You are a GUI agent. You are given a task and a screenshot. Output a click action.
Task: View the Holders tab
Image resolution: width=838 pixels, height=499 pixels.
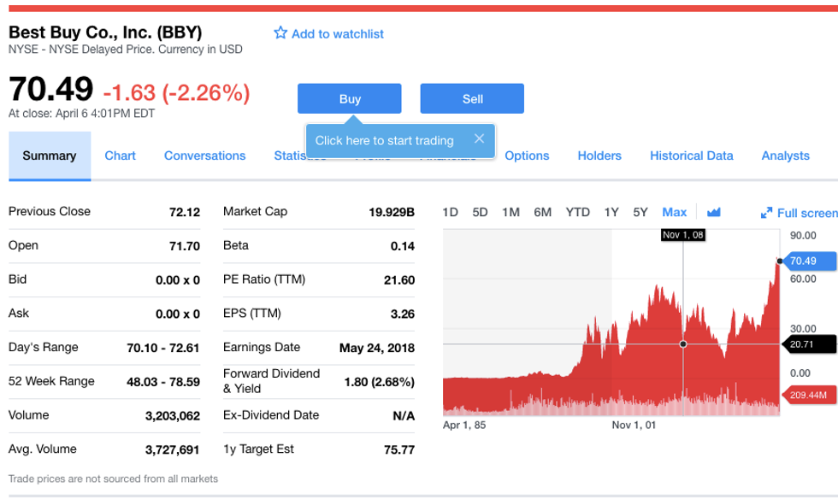(599, 156)
